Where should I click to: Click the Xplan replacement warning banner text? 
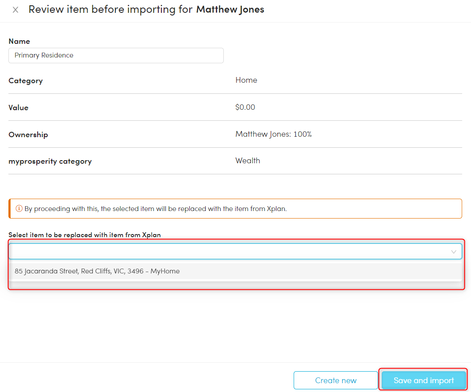point(156,209)
